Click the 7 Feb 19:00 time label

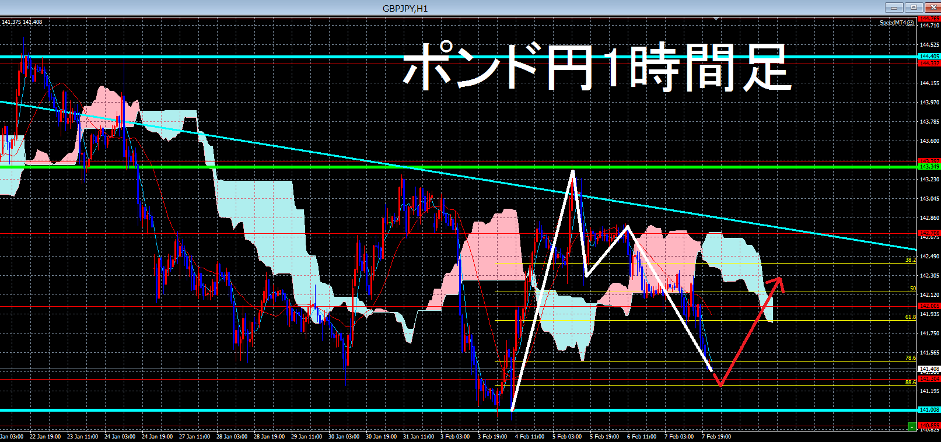click(716, 437)
